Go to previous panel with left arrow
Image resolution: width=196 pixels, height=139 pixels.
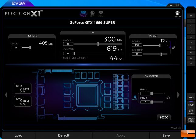(x=6, y=95)
